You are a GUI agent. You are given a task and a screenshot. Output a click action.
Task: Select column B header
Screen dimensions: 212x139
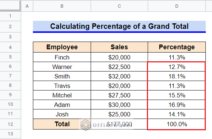(x=62, y=6)
